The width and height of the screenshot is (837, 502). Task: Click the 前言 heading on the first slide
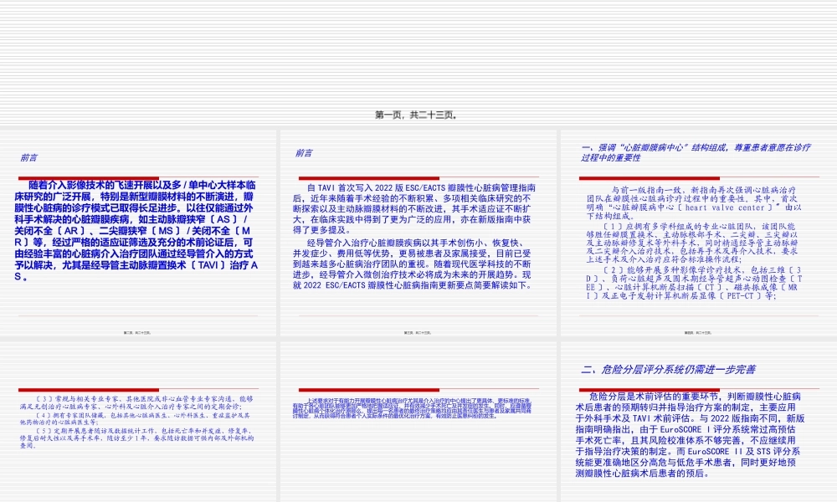[29, 155]
